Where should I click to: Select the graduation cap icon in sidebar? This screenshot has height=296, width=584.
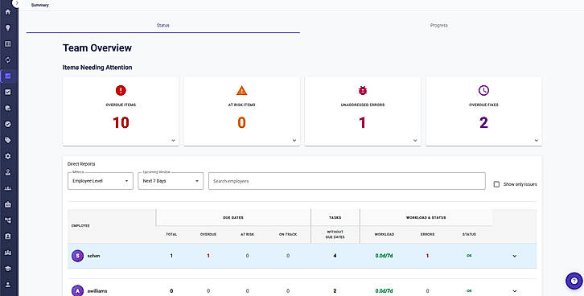tap(8, 269)
